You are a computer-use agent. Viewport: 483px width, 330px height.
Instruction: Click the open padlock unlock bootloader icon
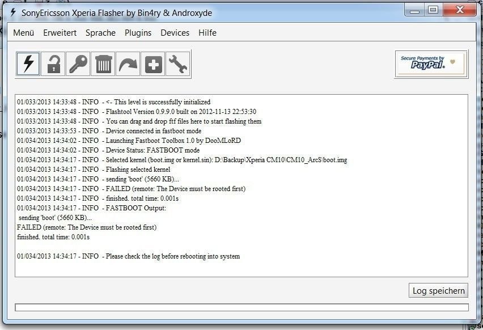(x=53, y=64)
